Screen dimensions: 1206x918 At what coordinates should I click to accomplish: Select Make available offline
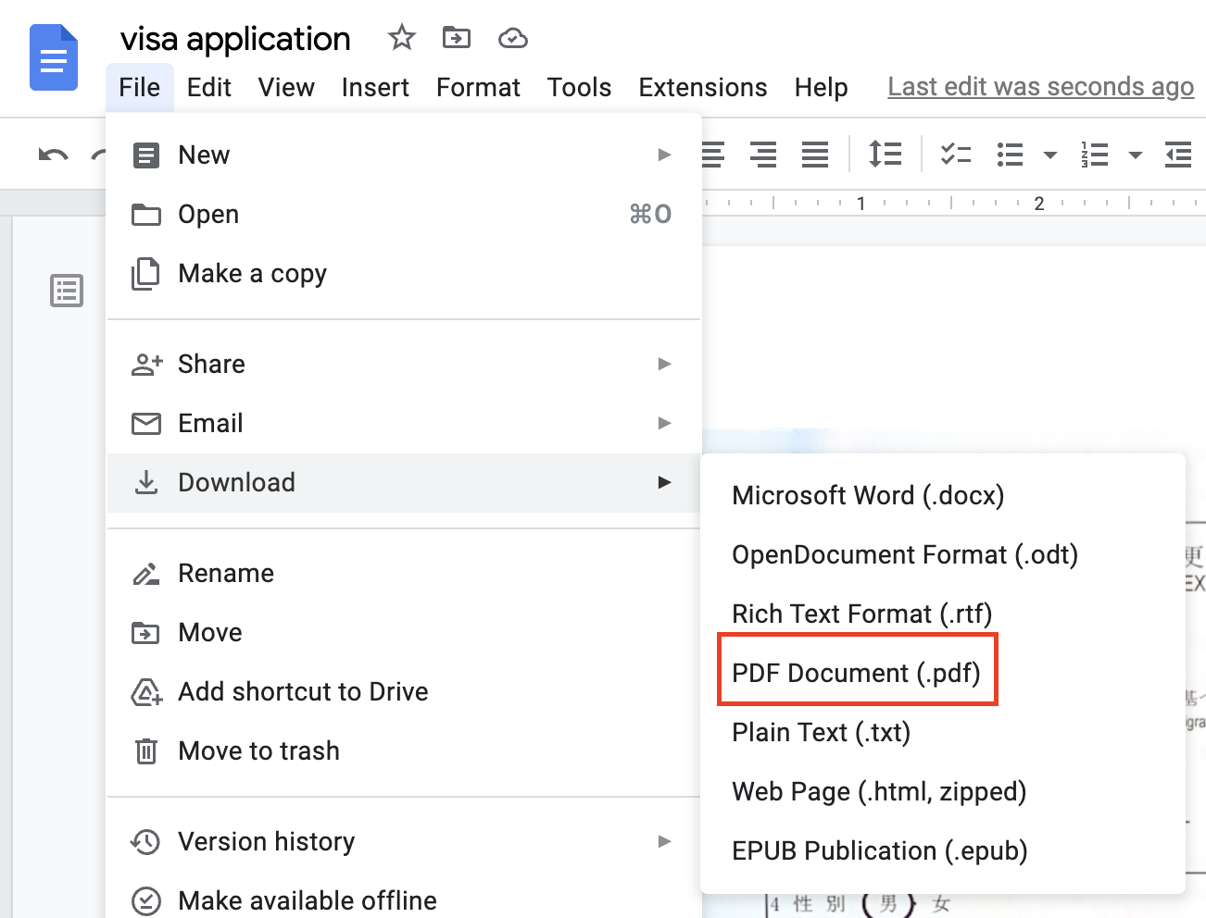pyautogui.click(x=404, y=899)
